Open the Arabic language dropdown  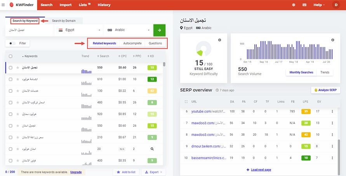click(128, 30)
